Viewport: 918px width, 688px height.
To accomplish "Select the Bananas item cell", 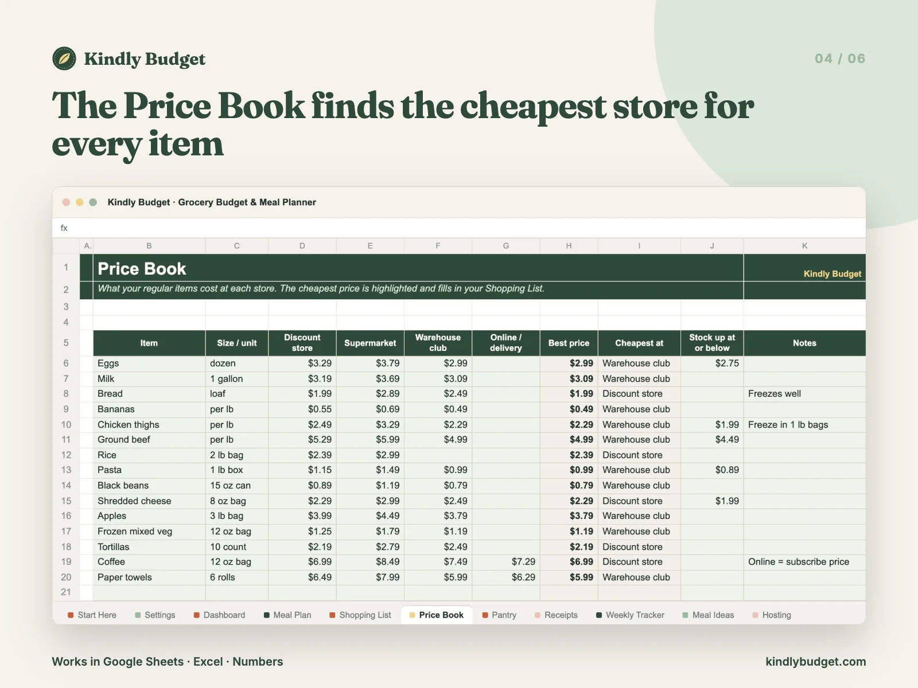I will click(149, 409).
